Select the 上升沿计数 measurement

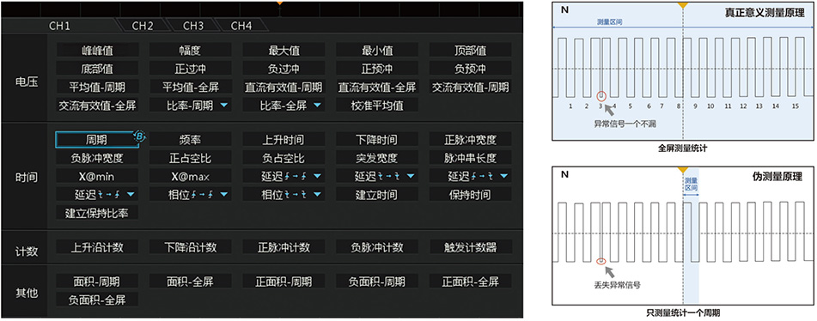click(97, 247)
